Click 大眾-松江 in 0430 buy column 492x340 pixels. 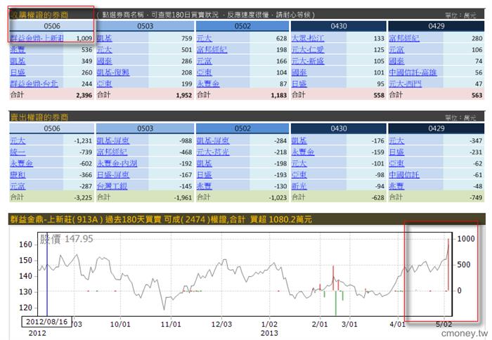(x=308, y=38)
